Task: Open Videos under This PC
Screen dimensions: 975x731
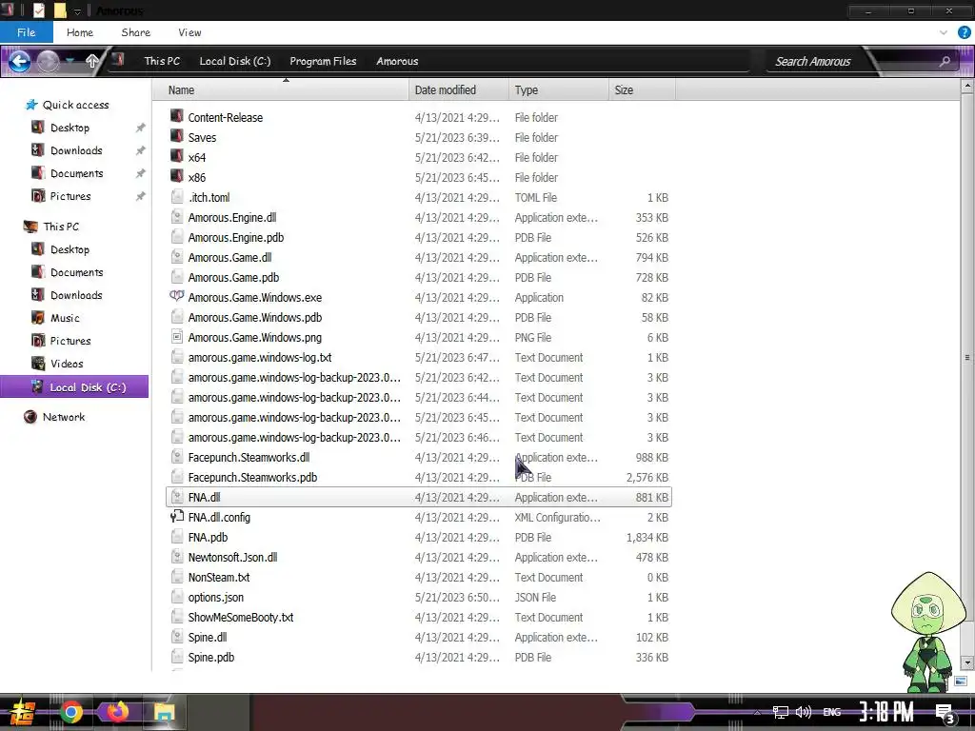Action: coord(67,364)
